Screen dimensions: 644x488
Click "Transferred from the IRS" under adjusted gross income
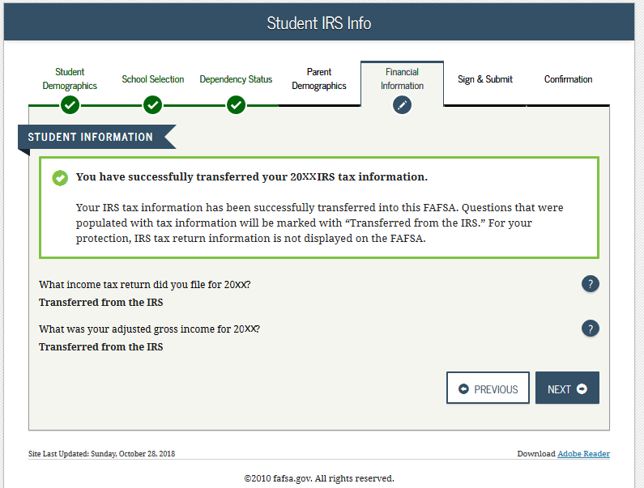point(100,347)
